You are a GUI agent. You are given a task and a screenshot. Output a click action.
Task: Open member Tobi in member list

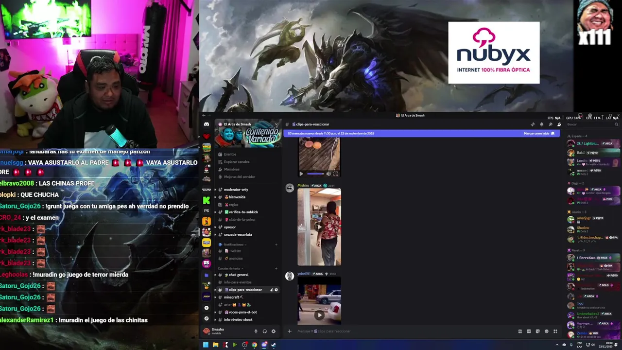pos(594,306)
